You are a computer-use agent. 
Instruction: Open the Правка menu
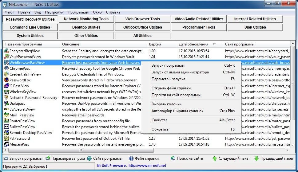click(x=24, y=12)
